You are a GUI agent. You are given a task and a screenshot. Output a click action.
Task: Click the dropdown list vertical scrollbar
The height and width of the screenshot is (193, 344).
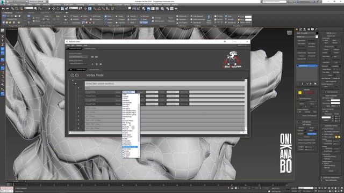(x=139, y=125)
